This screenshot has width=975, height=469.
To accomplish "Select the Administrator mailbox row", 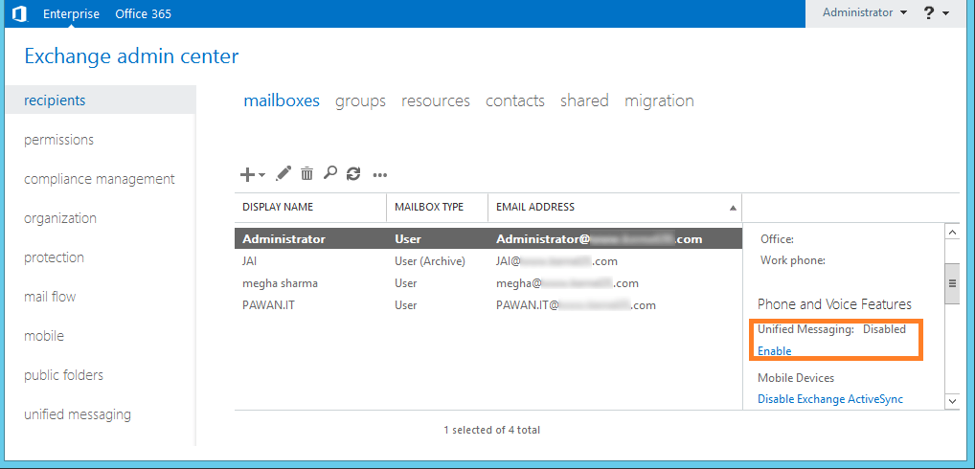I will click(488, 238).
